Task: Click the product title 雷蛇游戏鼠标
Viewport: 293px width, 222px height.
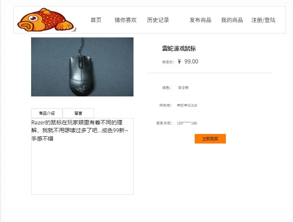Action: pos(179,48)
